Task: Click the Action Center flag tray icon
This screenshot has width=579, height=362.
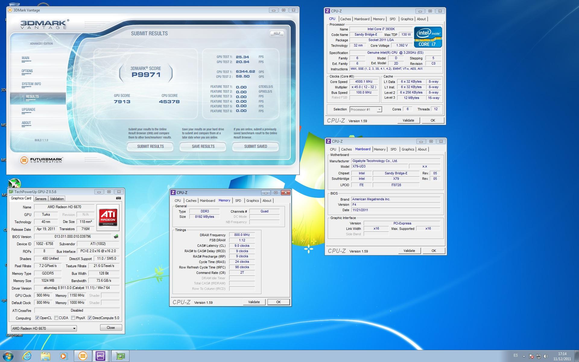Action: [531, 356]
